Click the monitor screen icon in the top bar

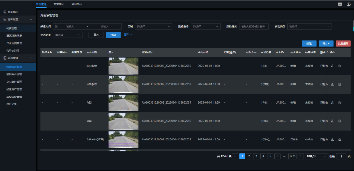tap(340, 4)
